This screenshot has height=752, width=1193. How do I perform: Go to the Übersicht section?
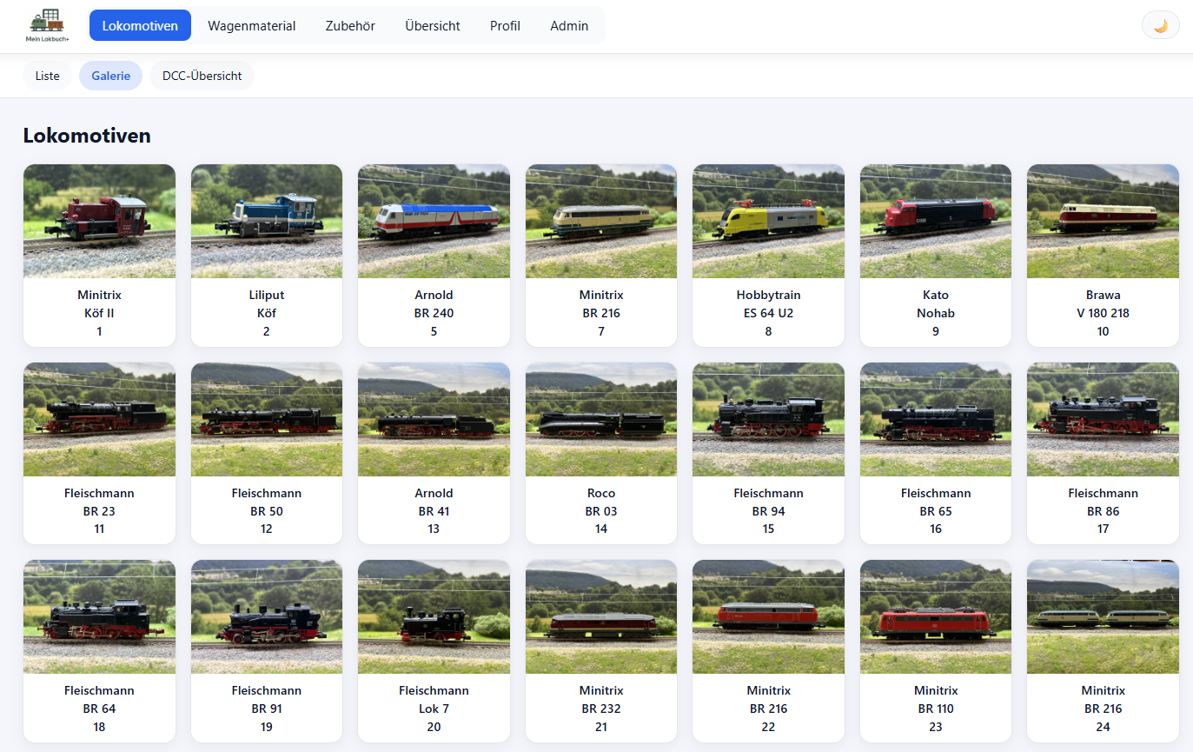433,26
